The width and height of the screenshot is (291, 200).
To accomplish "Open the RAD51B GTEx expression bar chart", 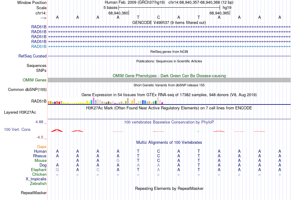I will click(x=105, y=100).
